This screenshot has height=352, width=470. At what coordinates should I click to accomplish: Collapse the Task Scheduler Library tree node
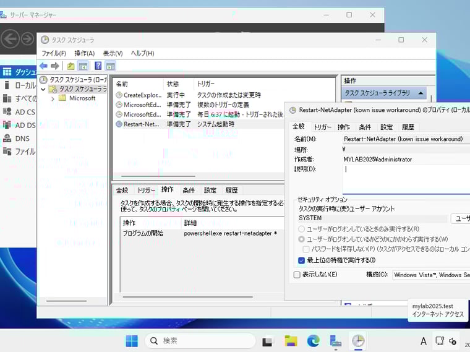43,89
